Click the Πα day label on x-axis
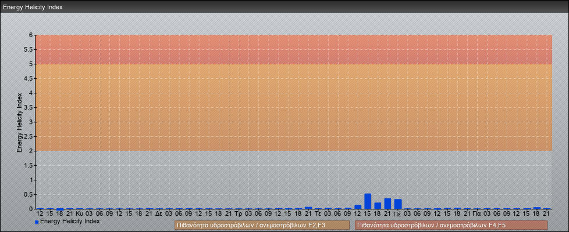Image resolution: width=569 pixels, height=232 pixels. pyautogui.click(x=477, y=214)
